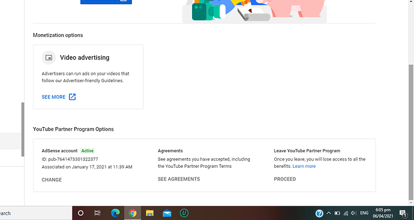Open the notification center icon
Screen dimensions: 414x220
tap(403, 213)
